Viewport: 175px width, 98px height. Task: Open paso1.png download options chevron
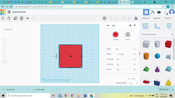[x=57, y=89]
